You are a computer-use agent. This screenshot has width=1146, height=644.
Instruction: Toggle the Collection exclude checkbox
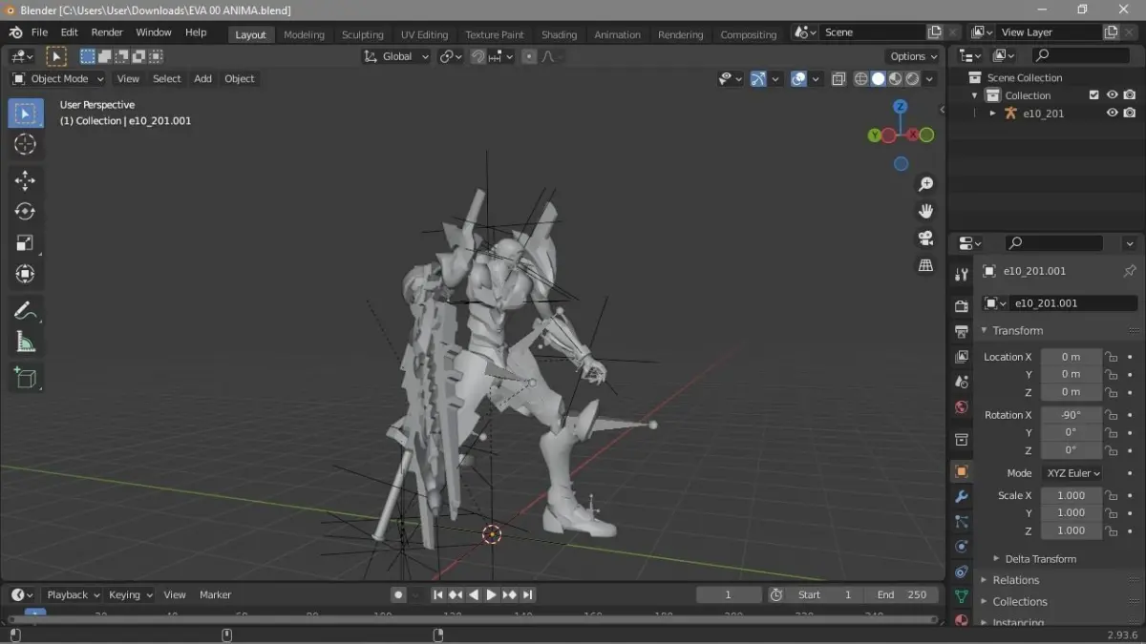pyautogui.click(x=1094, y=95)
